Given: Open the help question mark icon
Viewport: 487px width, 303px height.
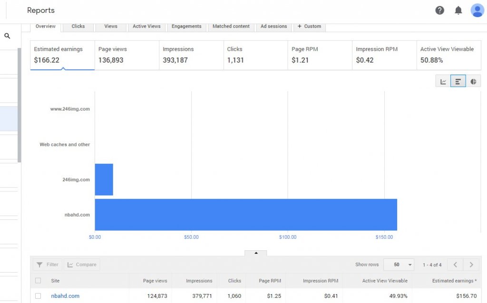Looking at the screenshot, I should click(439, 10).
